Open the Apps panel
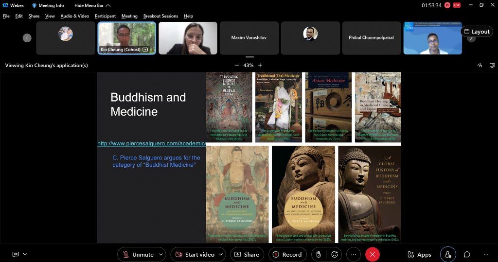This screenshot has height=262, width=498. (x=419, y=254)
